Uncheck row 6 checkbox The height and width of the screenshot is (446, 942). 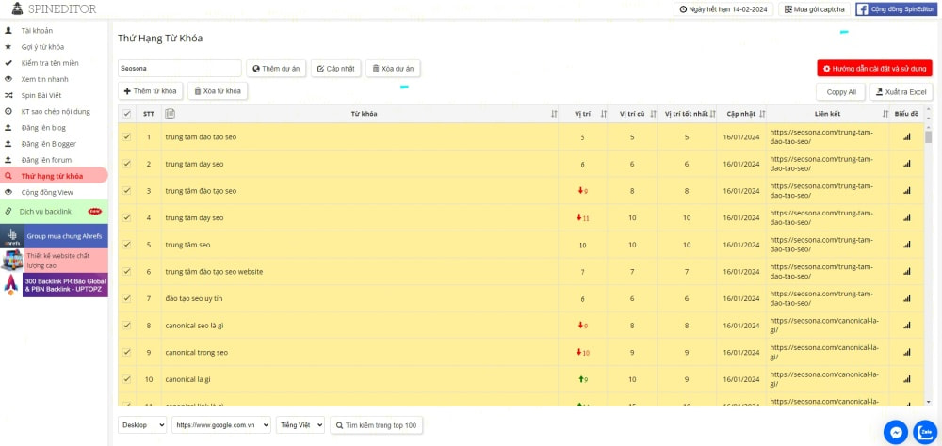127,272
